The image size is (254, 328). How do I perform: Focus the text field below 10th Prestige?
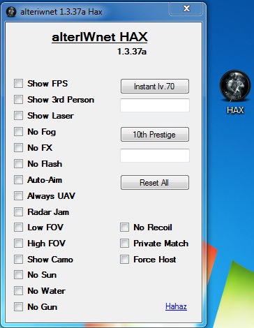(155, 156)
